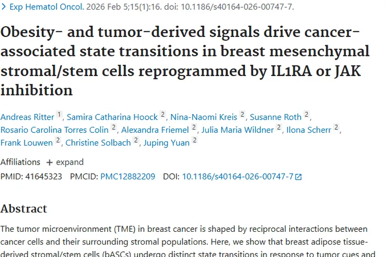This screenshot has width=386, height=257.
Task: Click author Nina-Naomi Kreis
Action: click(203, 117)
